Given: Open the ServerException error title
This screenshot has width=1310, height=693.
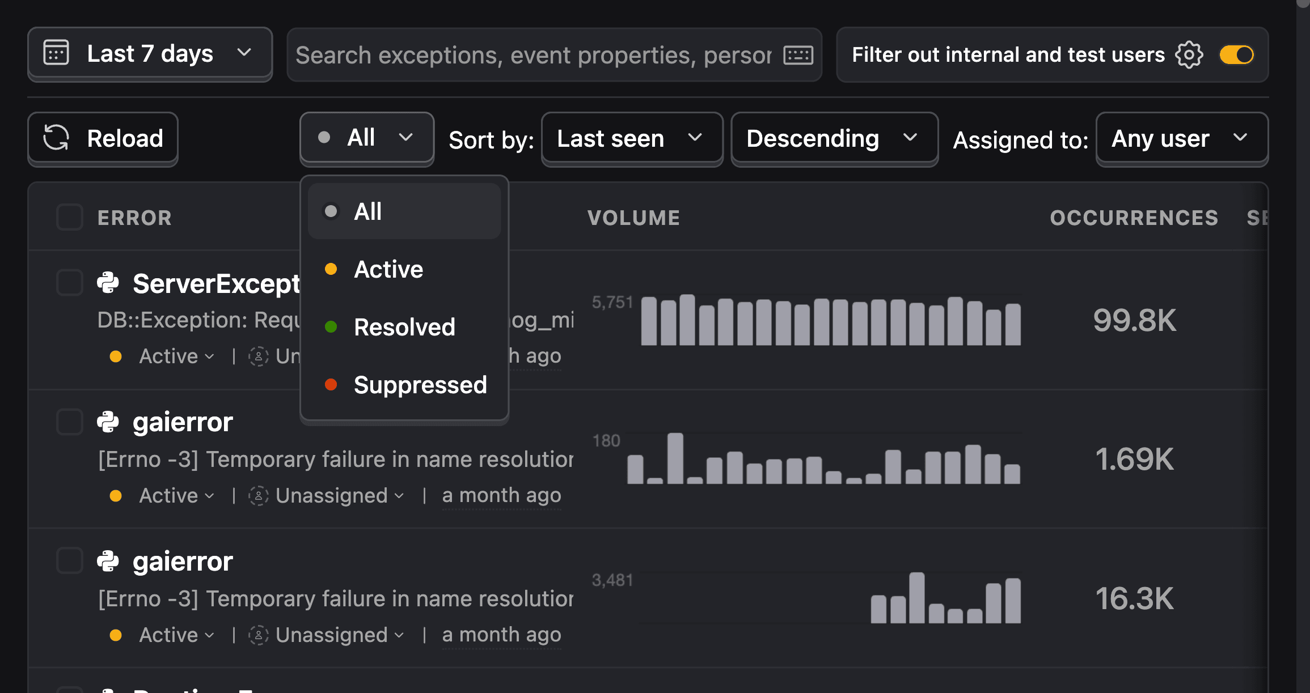Looking at the screenshot, I should [x=216, y=283].
